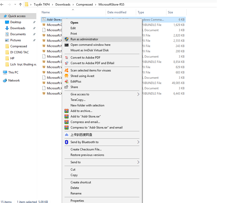Screen dimensions: 242x203
Task: Click the Bluetooth icon in context menu
Action: coord(67,142)
